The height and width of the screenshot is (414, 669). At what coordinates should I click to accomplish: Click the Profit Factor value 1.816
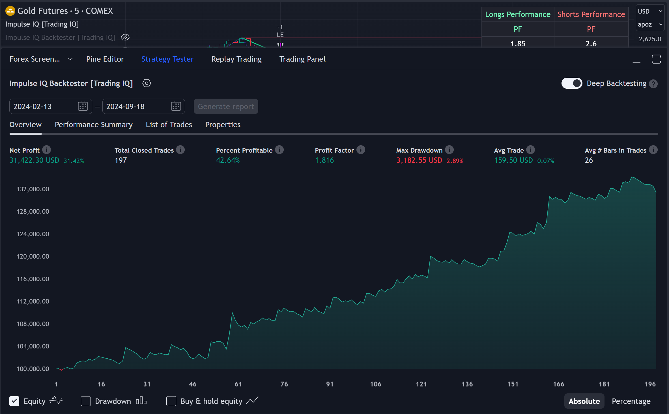click(324, 160)
